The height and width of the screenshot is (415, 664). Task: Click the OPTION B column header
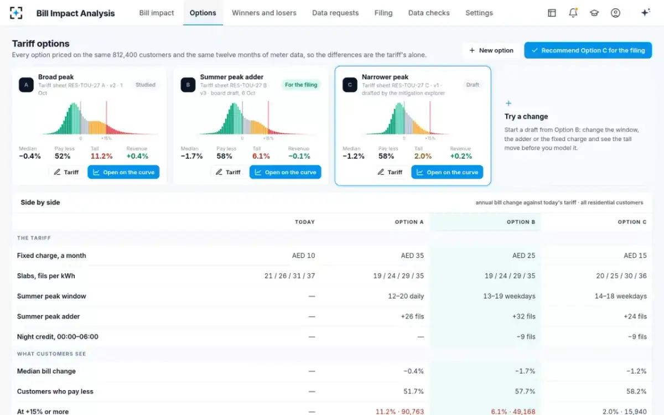click(x=521, y=222)
